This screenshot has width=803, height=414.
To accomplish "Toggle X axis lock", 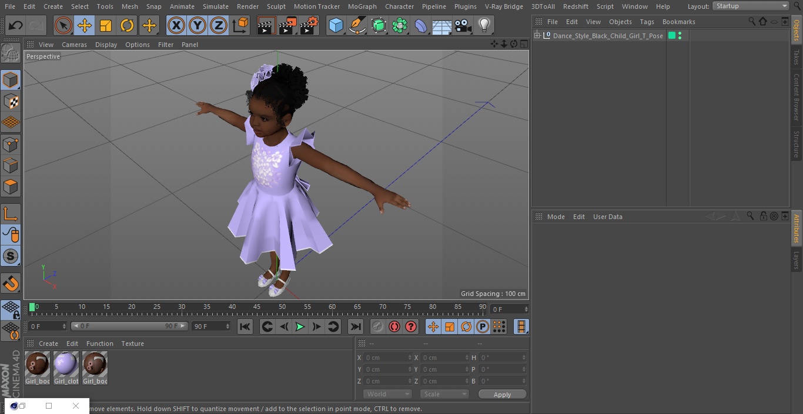I will [176, 25].
